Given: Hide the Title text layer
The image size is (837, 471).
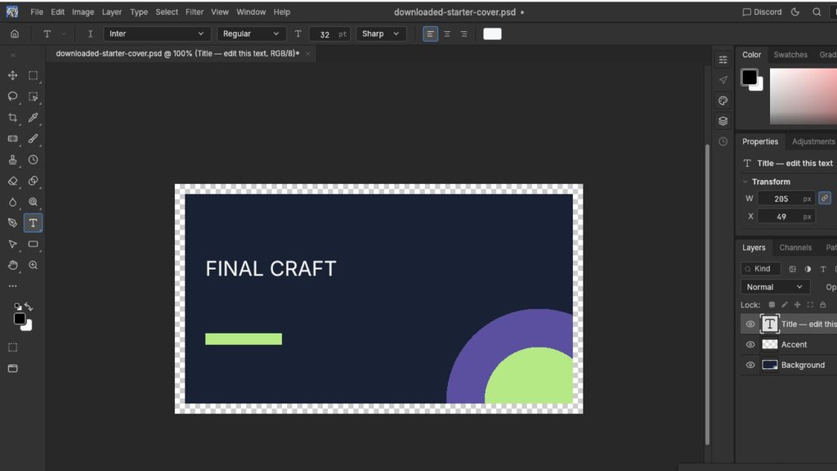Looking at the screenshot, I should pos(750,324).
